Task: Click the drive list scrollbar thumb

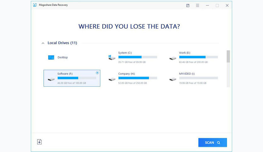Action: [x=228, y=57]
